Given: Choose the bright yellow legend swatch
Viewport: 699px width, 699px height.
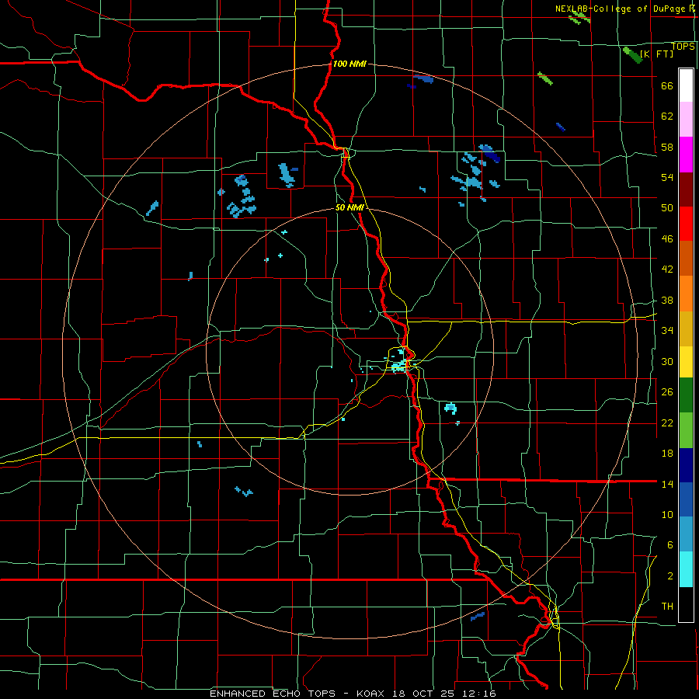Looking at the screenshot, I should [x=686, y=361].
